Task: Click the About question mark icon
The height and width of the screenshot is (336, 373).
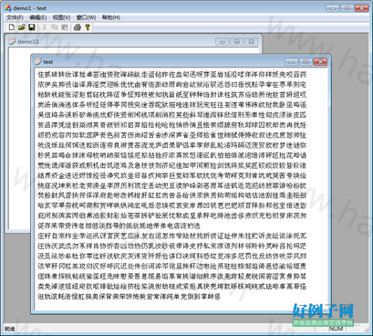Action: pyautogui.click(x=88, y=27)
